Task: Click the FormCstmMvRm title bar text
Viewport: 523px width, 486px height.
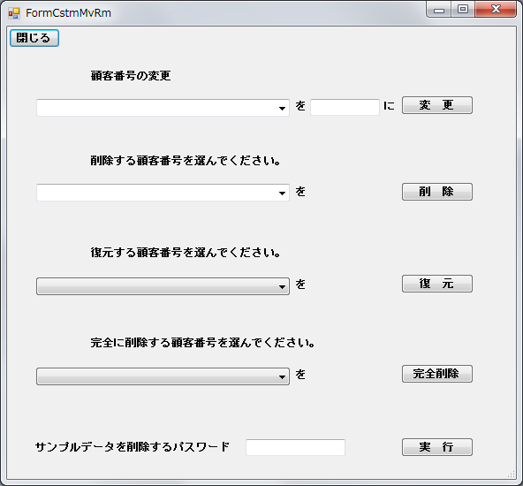Action: pos(68,13)
